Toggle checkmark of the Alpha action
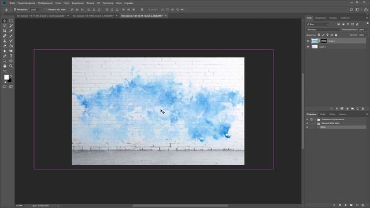This screenshot has height=208, width=370. coord(307,127)
